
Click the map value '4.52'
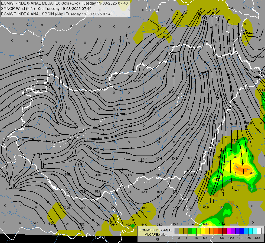tap(222, 224)
